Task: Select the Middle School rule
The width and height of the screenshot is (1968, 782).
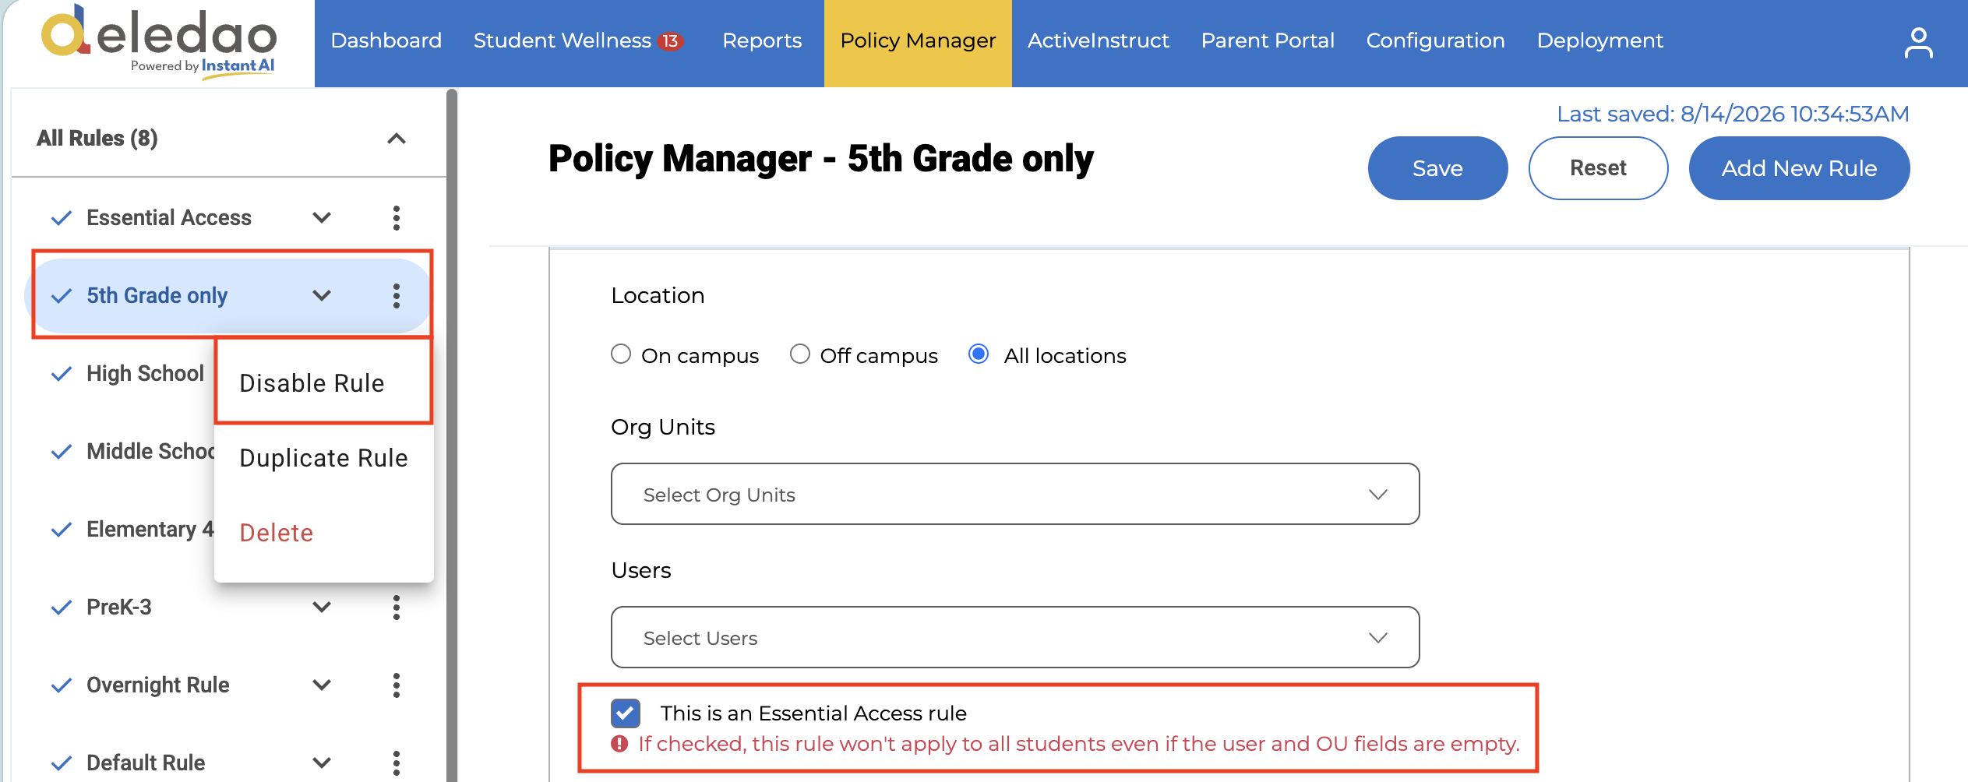Action: pos(150,452)
